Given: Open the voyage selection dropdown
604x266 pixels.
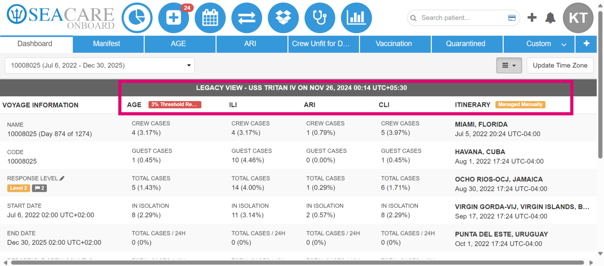Looking at the screenshot, I should pos(100,65).
